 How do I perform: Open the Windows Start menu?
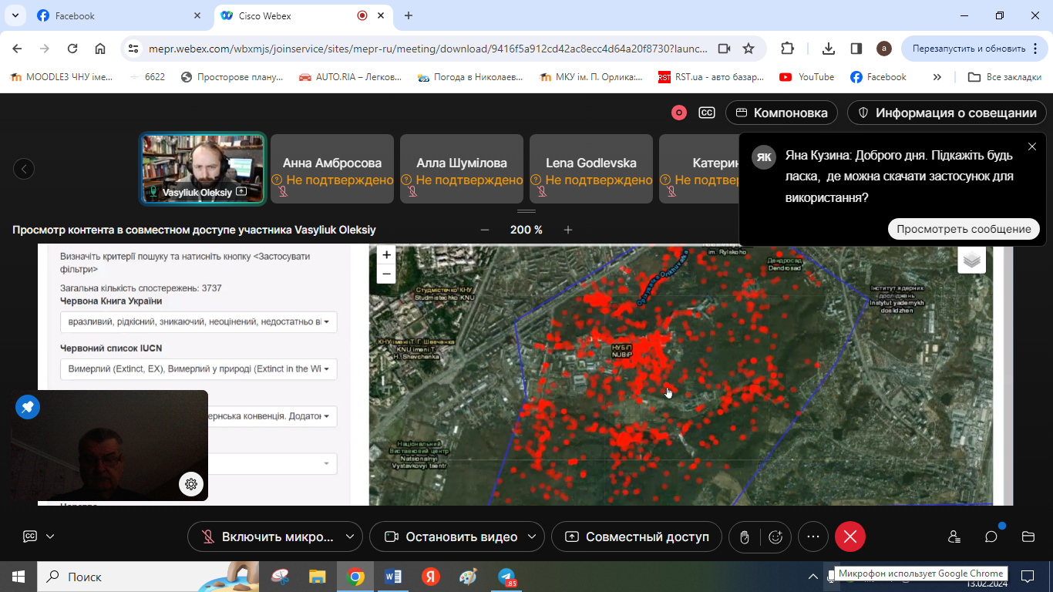(19, 577)
